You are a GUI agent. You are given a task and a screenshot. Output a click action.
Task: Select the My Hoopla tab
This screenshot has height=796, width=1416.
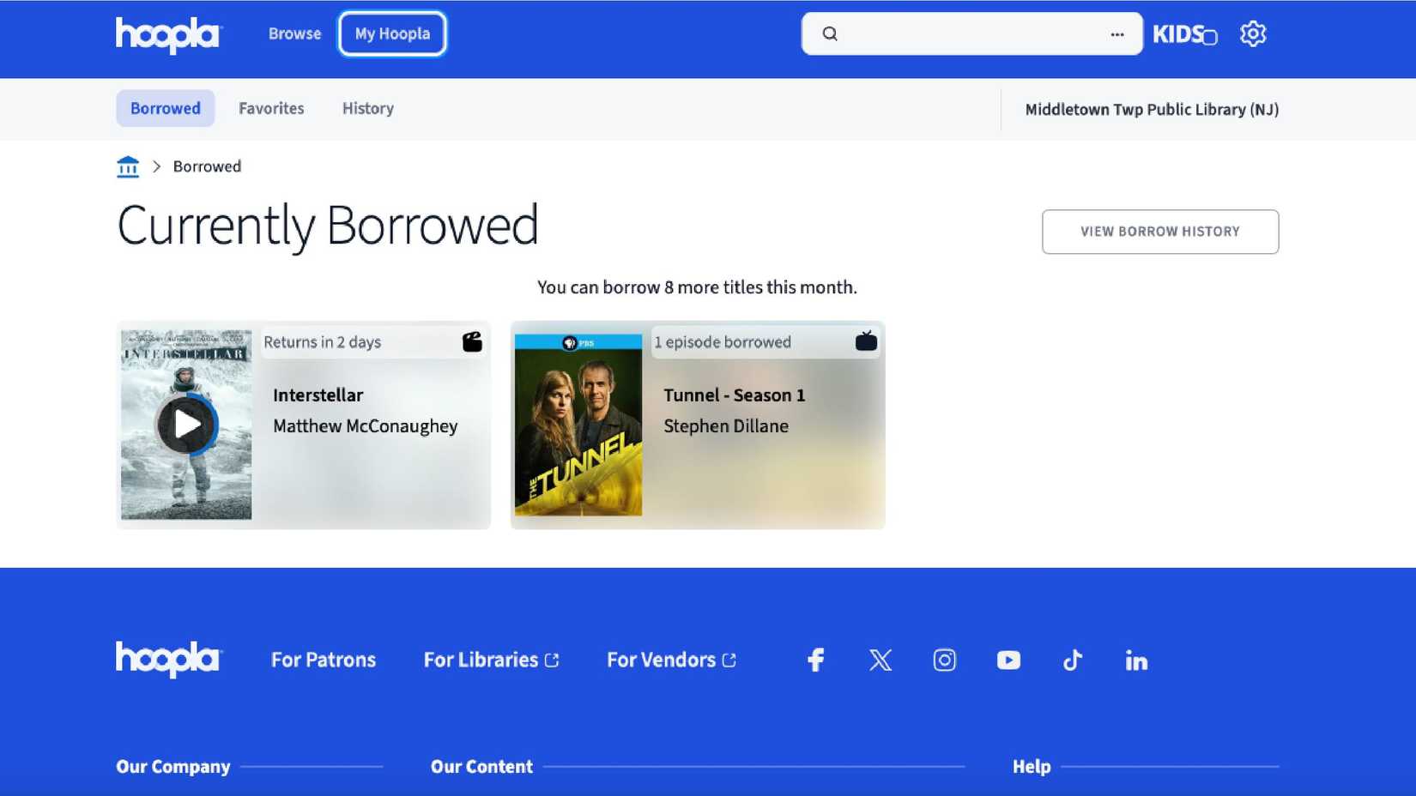pos(392,34)
